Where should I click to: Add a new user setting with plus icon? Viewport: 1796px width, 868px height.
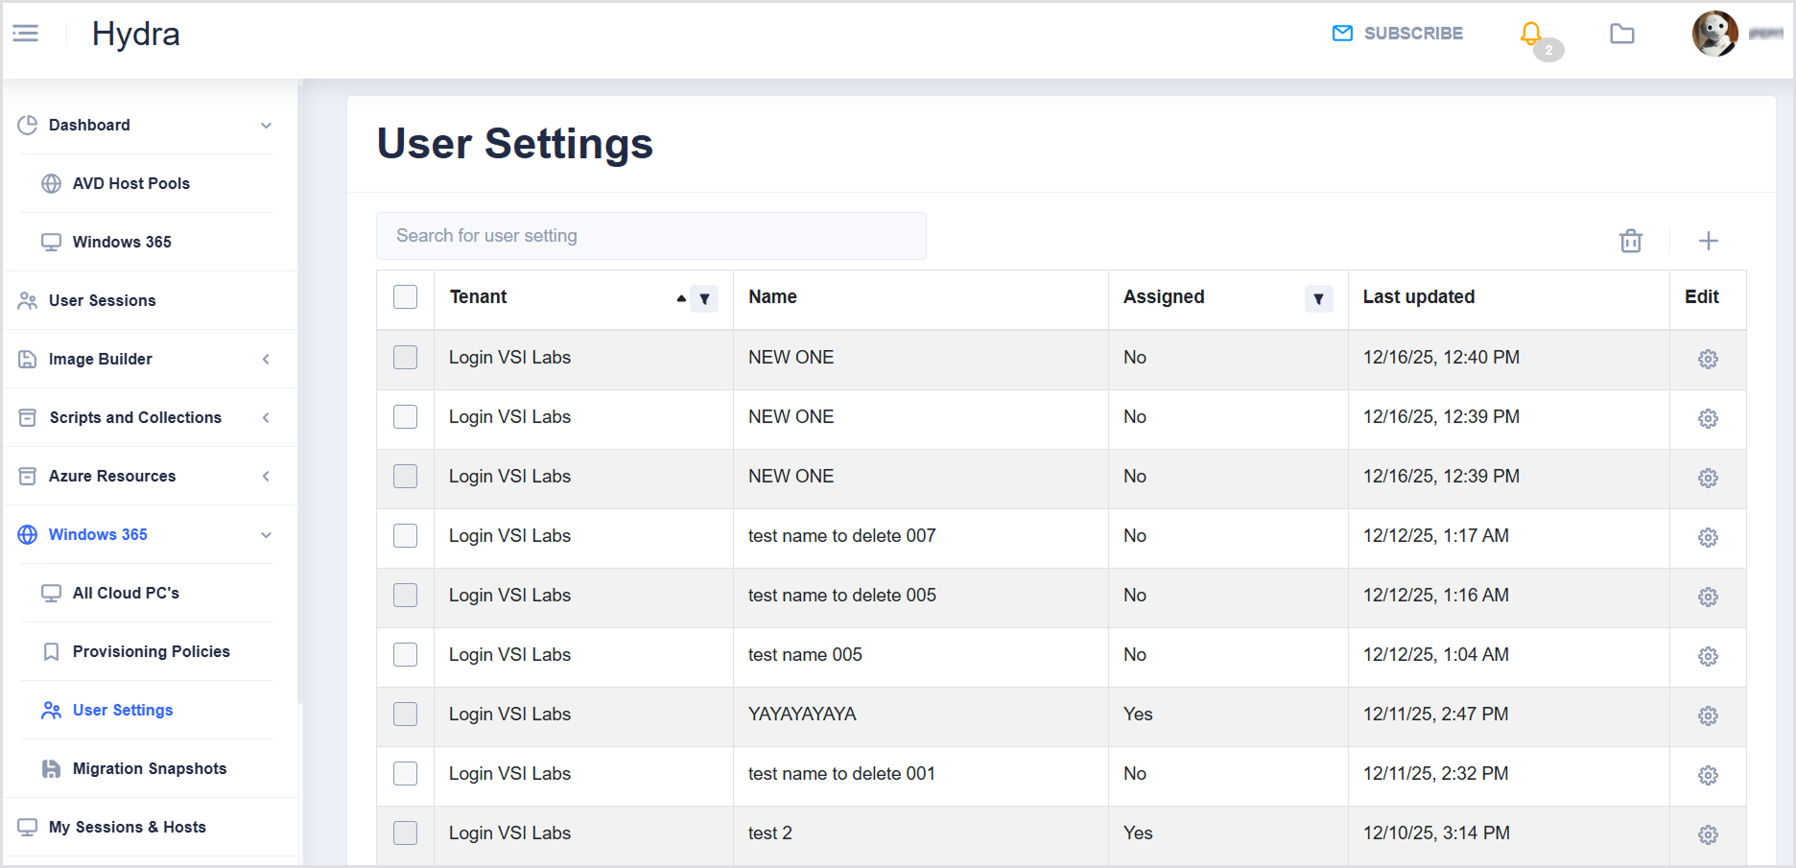[x=1708, y=241]
